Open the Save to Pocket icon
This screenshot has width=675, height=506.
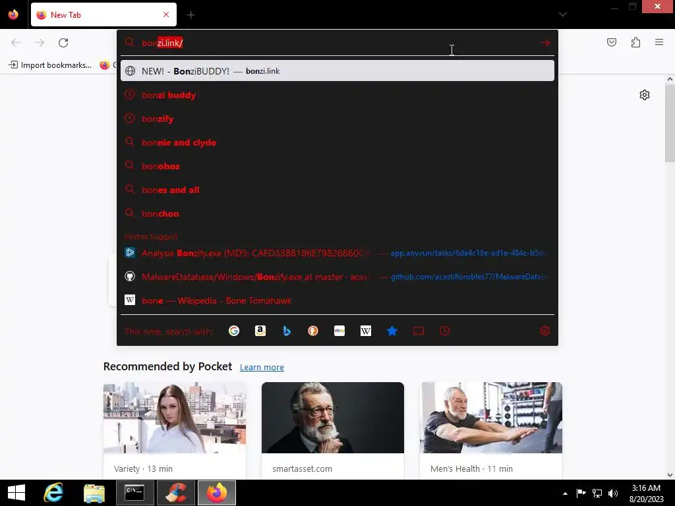click(x=611, y=42)
